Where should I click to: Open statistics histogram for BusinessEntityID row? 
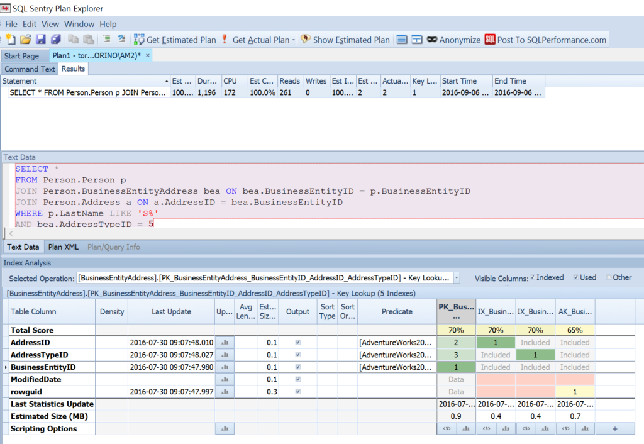225,367
